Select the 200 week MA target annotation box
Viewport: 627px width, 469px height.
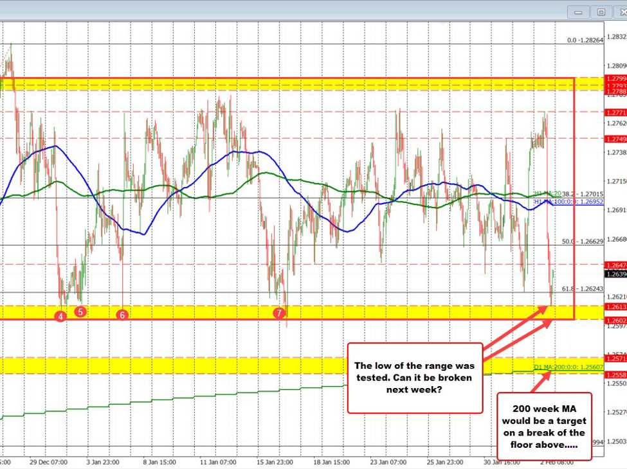pyautogui.click(x=543, y=425)
